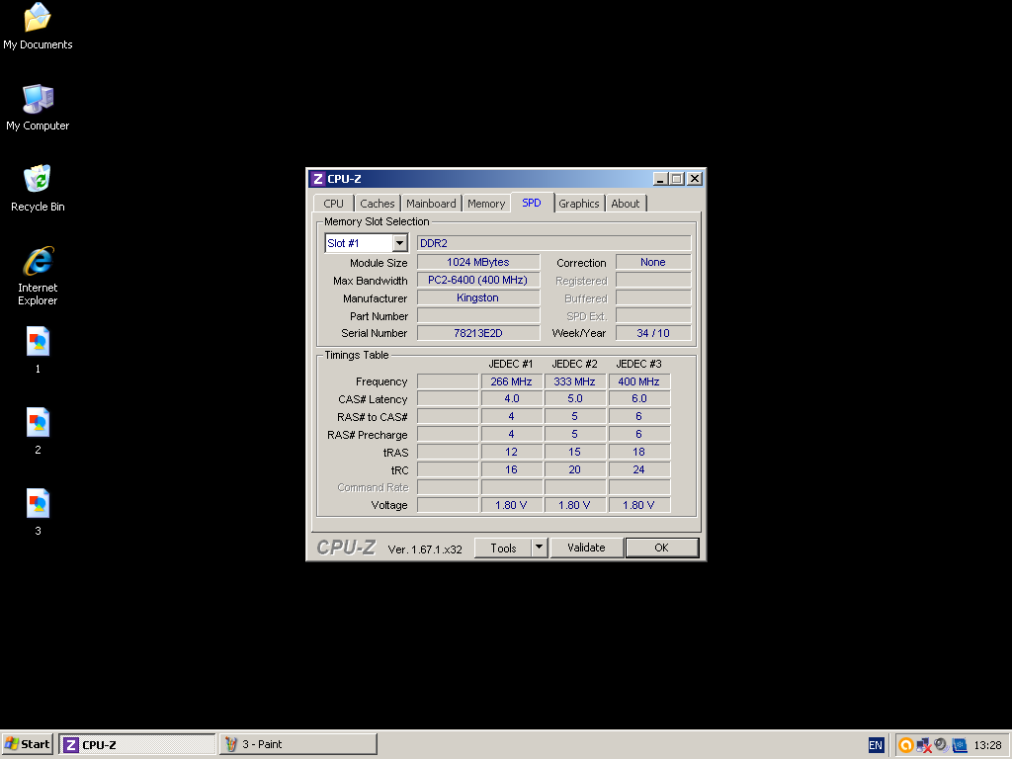1012x759 pixels.
Task: Click the 333 MHz JEDEC #2 frequency
Action: point(574,381)
